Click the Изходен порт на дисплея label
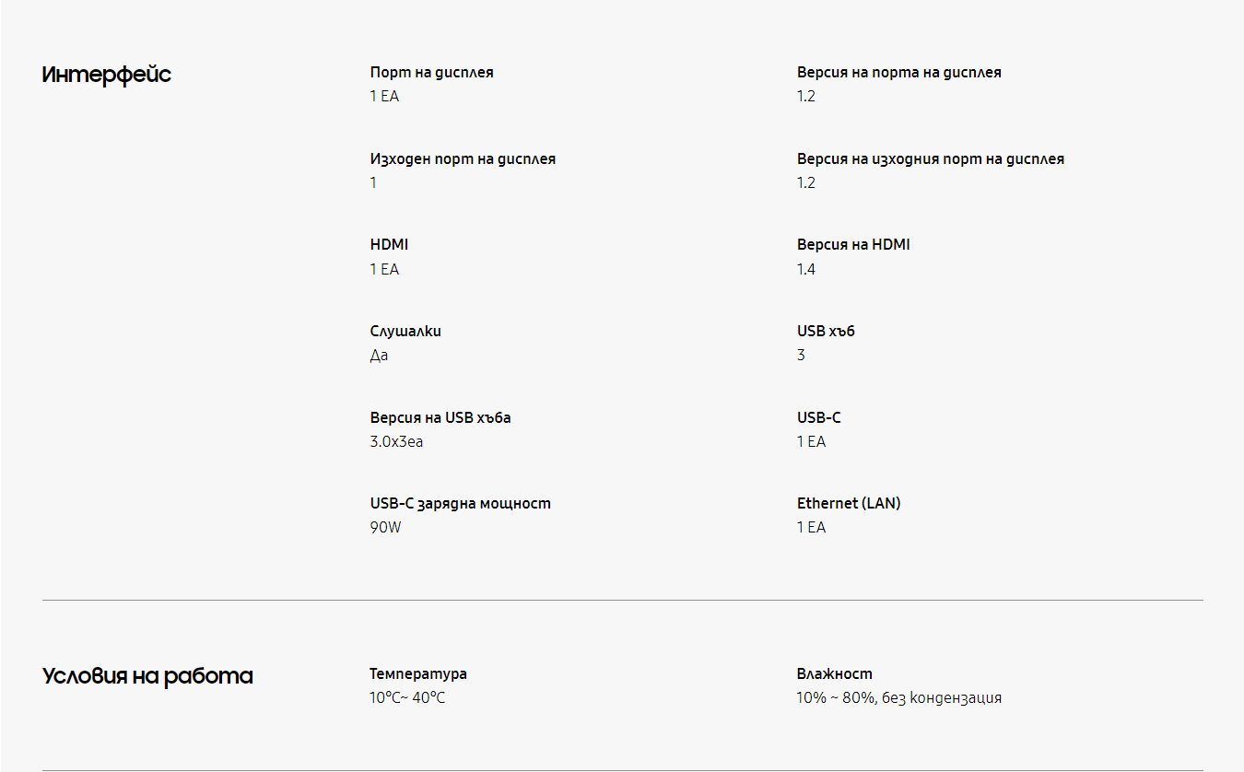 click(463, 158)
